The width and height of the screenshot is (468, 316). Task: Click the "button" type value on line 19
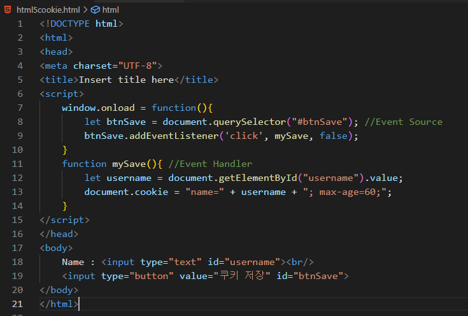(x=152, y=276)
